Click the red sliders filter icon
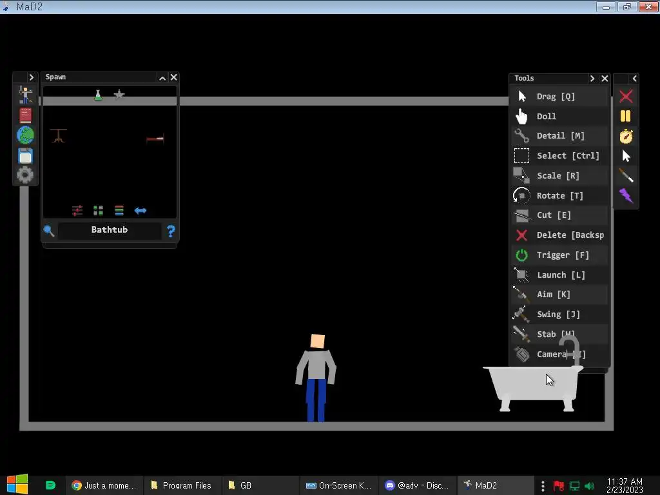Screen dimensions: 660x495 click(x=77, y=211)
